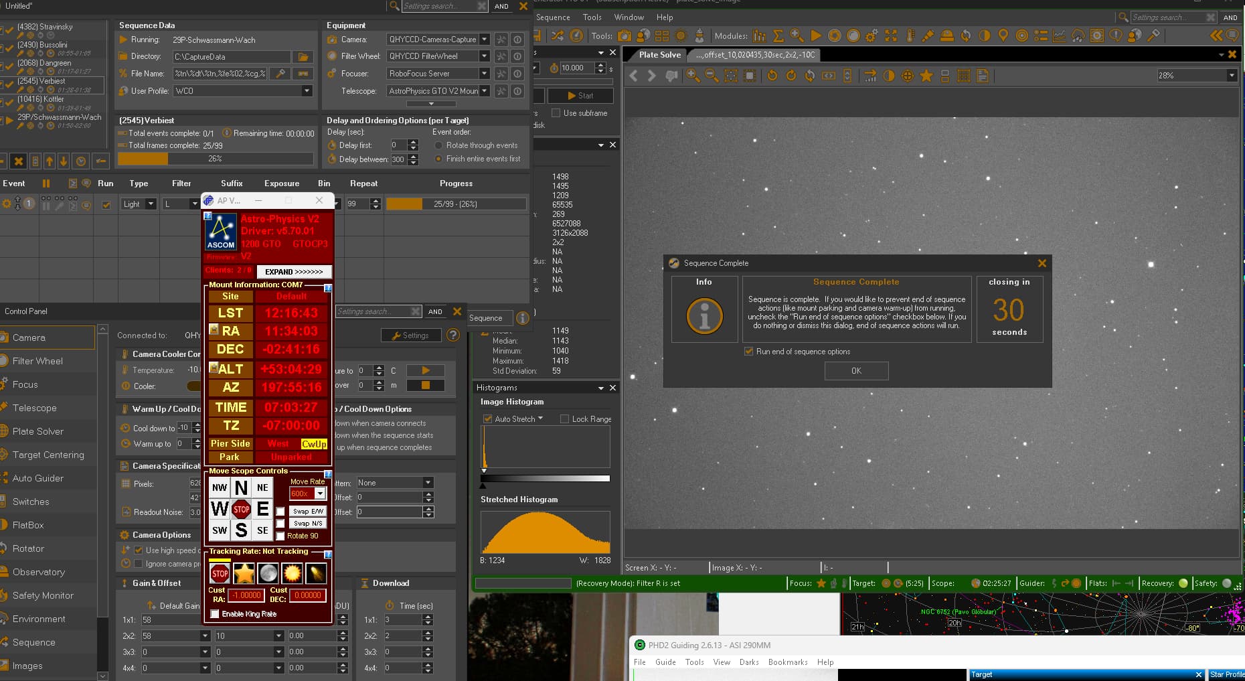Click OK in Sequence Complete dialog
The width and height of the screenshot is (1245, 681).
[856, 371]
